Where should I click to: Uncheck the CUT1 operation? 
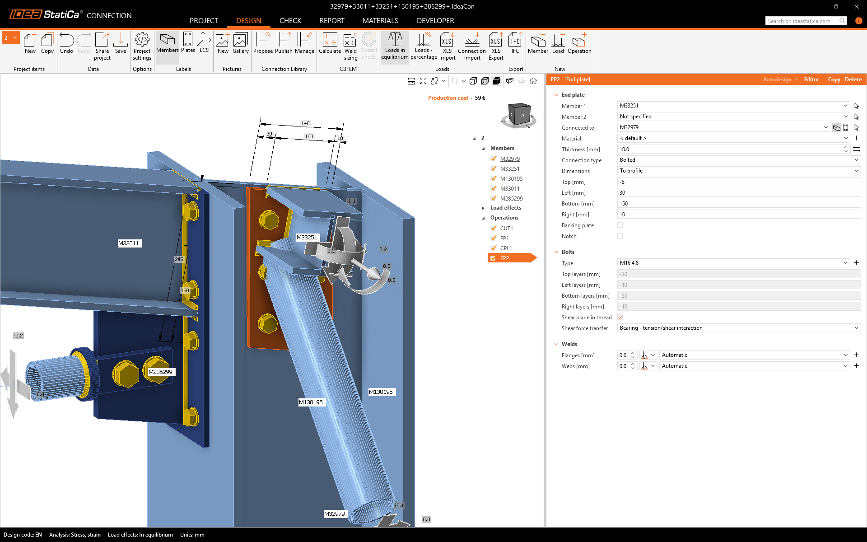click(x=494, y=228)
